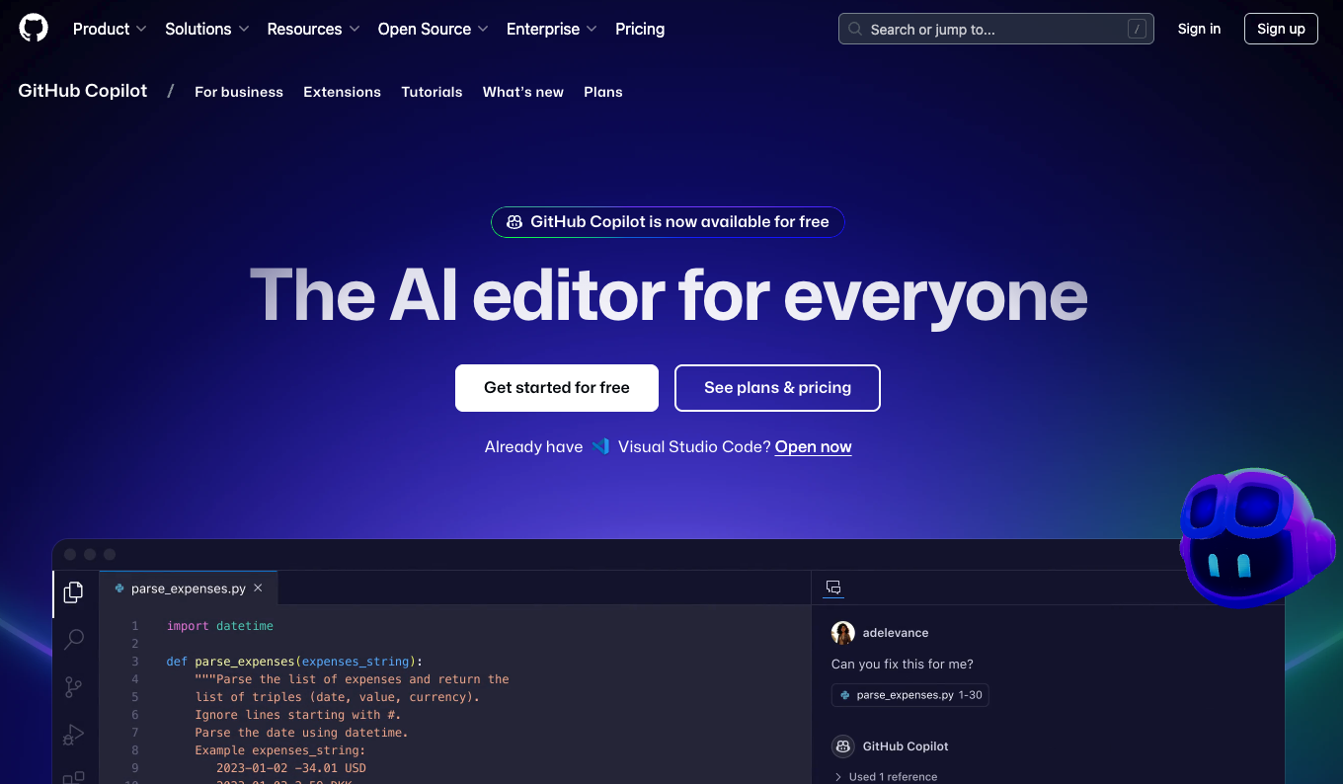Close the parse_expenses.py editor tab
1343x784 pixels.
tap(258, 588)
